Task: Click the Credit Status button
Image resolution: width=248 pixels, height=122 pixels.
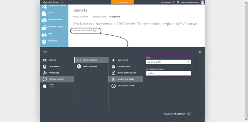Action: click(x=122, y=2)
